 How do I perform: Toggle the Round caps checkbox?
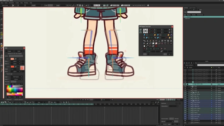click(x=6, y=74)
